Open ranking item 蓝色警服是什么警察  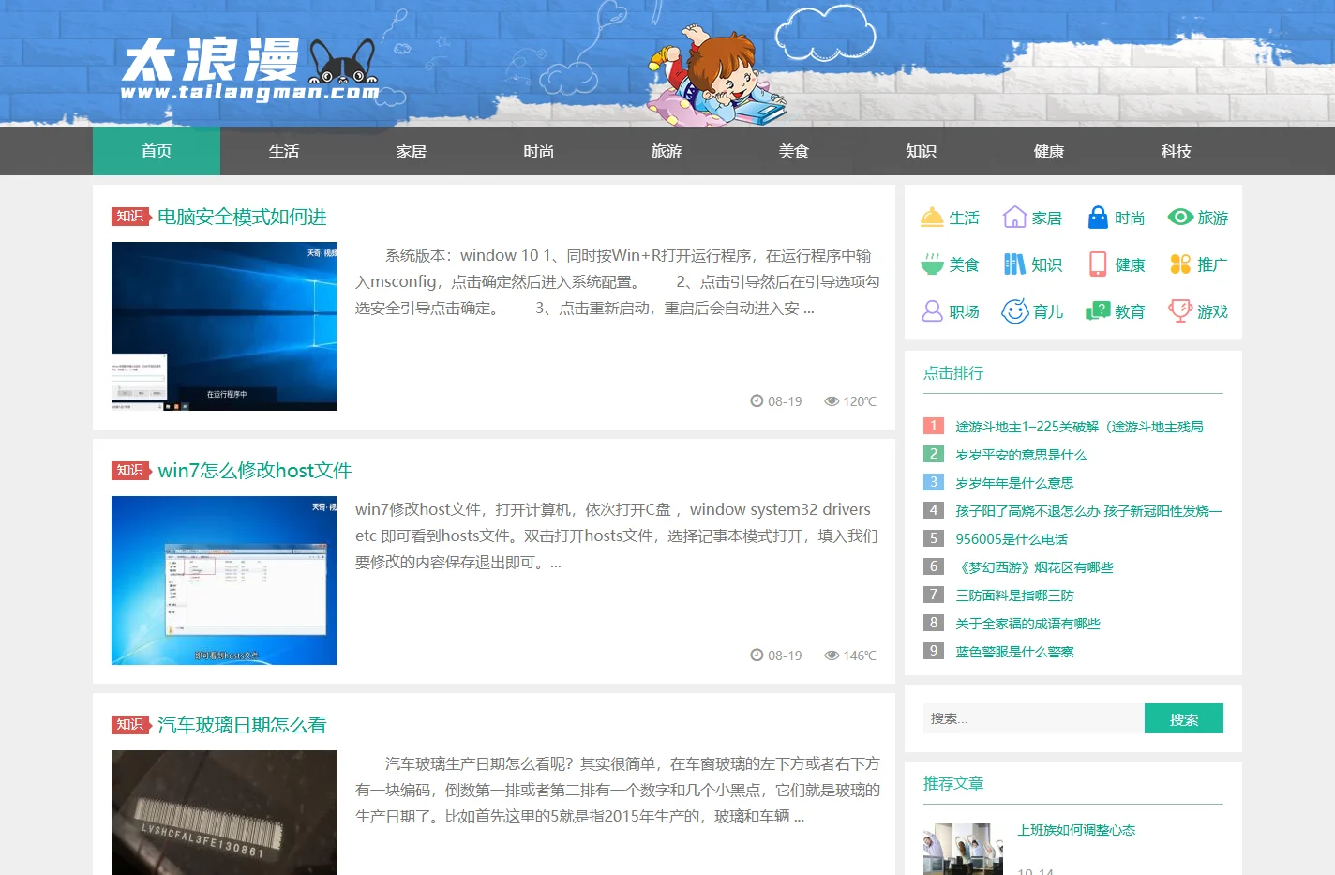pos(1014,652)
